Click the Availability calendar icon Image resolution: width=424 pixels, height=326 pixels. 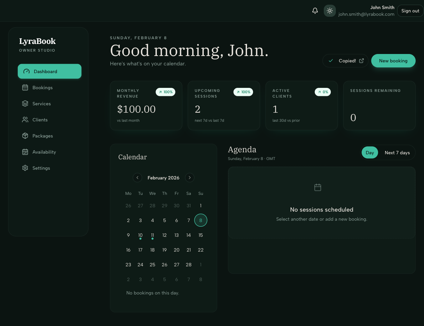click(25, 152)
